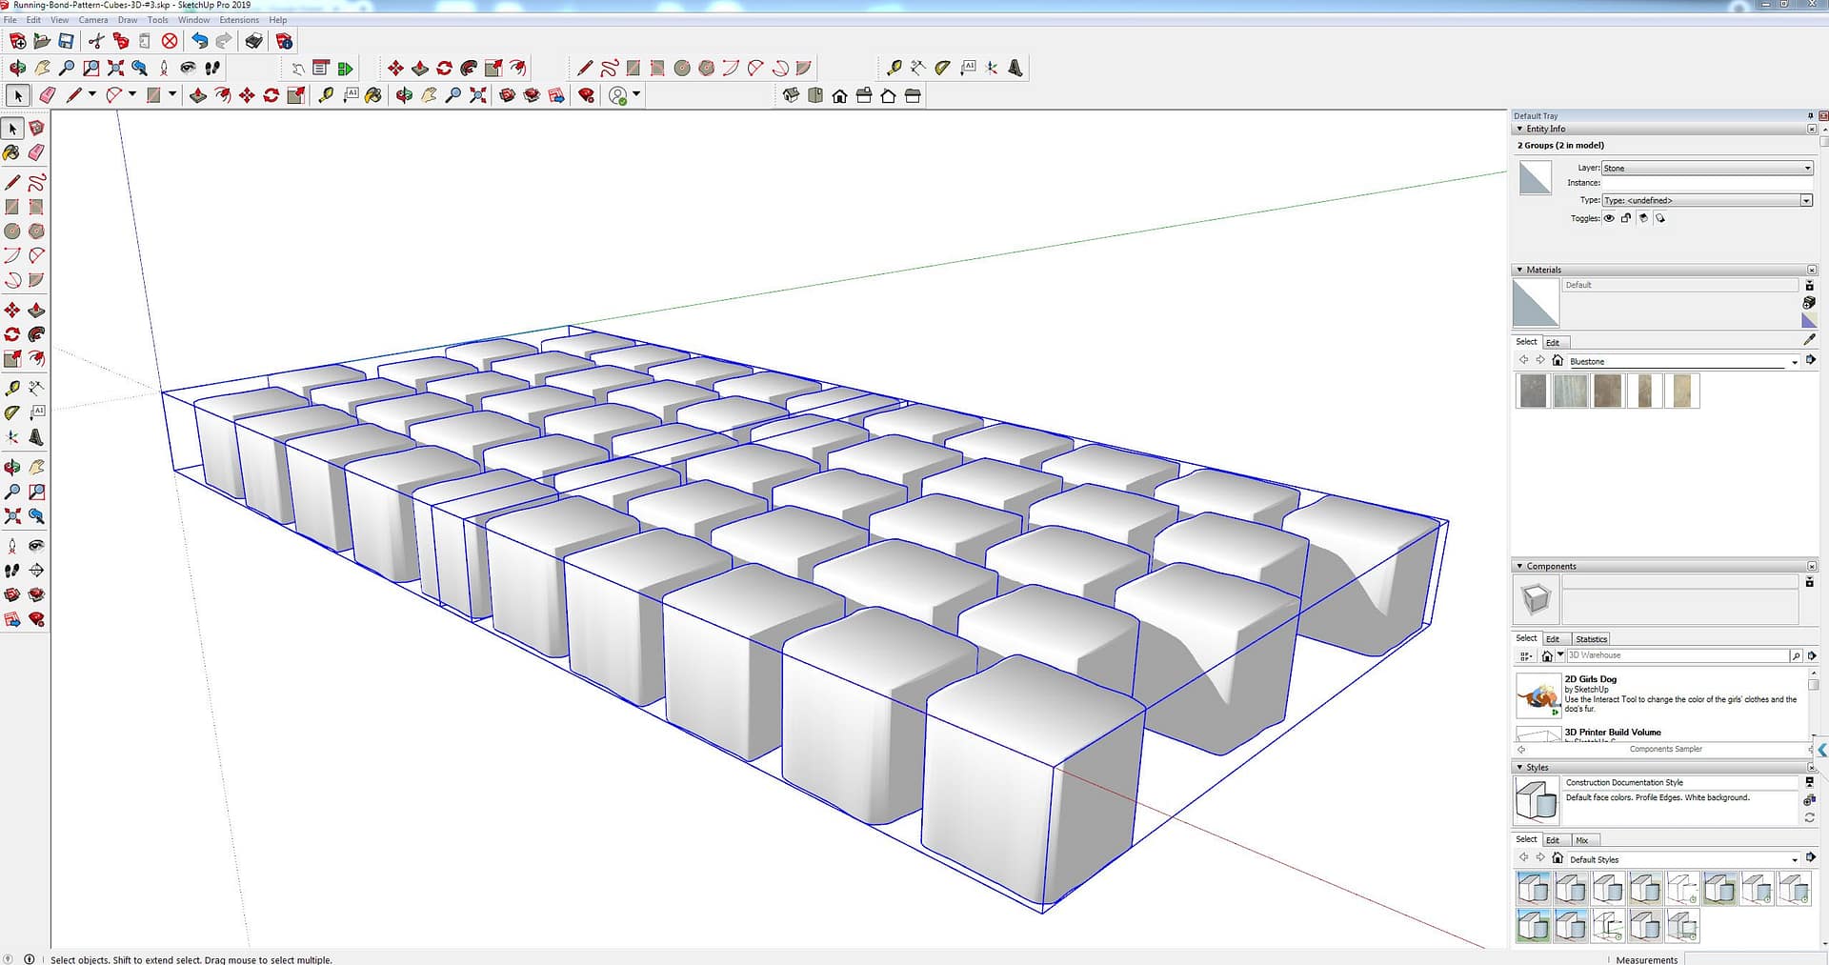Click the Undo arrow in the toolbar

pos(199,41)
